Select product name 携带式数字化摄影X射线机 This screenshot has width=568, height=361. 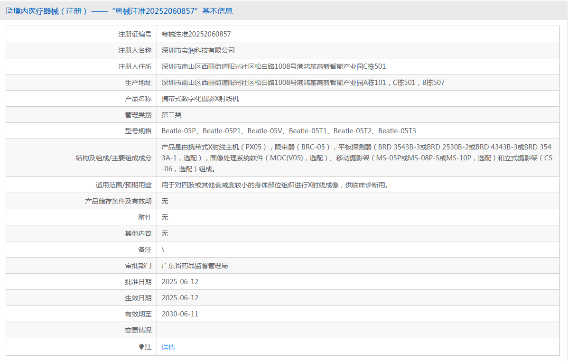point(200,99)
